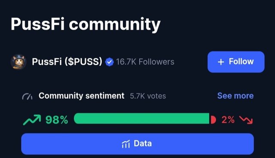The height and width of the screenshot is (158, 275).
Task: Click the word Follow in the button
Action: click(x=241, y=62)
